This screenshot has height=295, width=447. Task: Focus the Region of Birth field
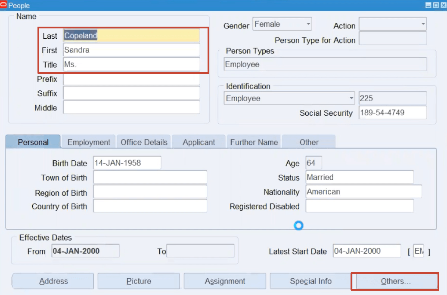pyautogui.click(x=150, y=192)
